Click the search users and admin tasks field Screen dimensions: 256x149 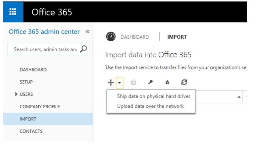(x=45, y=49)
